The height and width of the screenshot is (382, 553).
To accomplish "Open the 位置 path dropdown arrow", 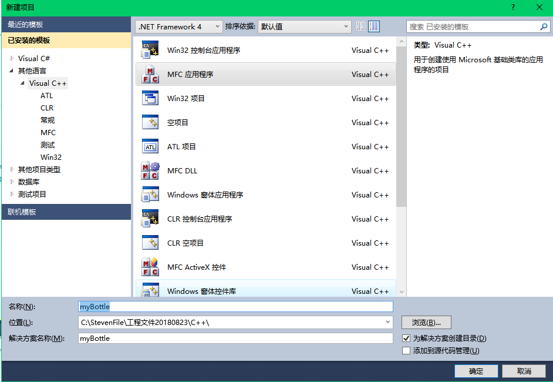I will coord(387,322).
